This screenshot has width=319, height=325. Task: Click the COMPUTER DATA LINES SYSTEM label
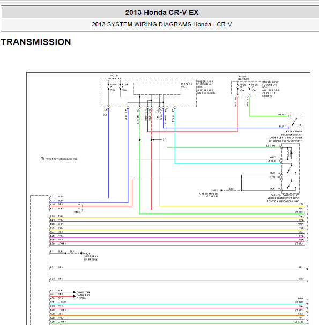click(83, 295)
